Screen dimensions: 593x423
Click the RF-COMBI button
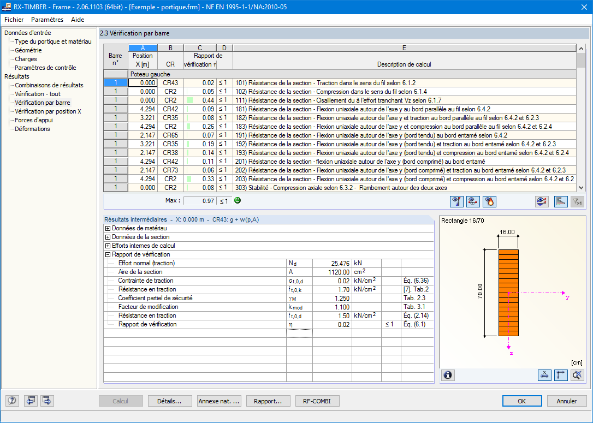tap(317, 401)
